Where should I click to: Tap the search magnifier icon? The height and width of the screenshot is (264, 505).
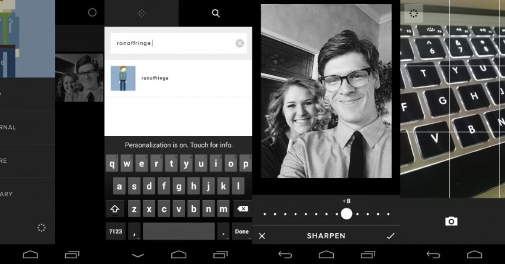click(216, 13)
